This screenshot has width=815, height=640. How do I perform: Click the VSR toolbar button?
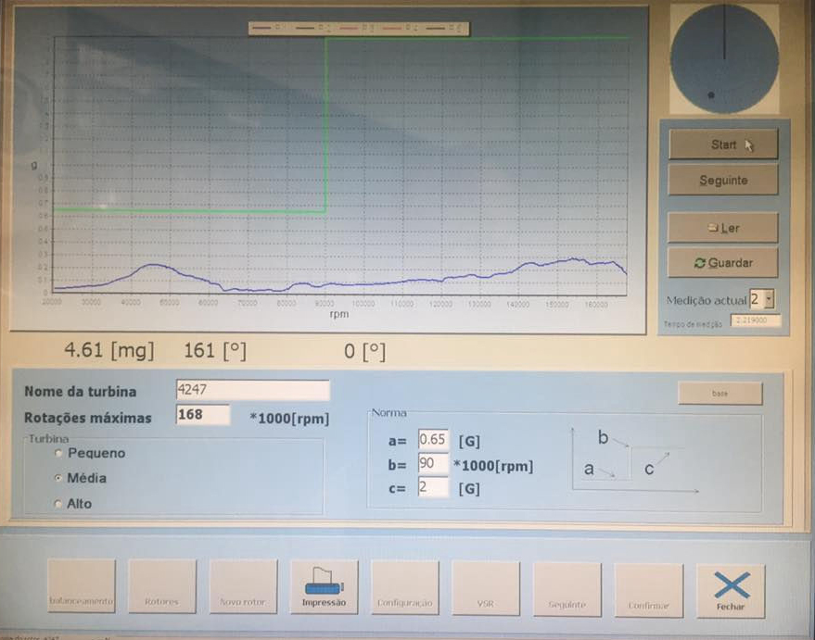coord(486,587)
